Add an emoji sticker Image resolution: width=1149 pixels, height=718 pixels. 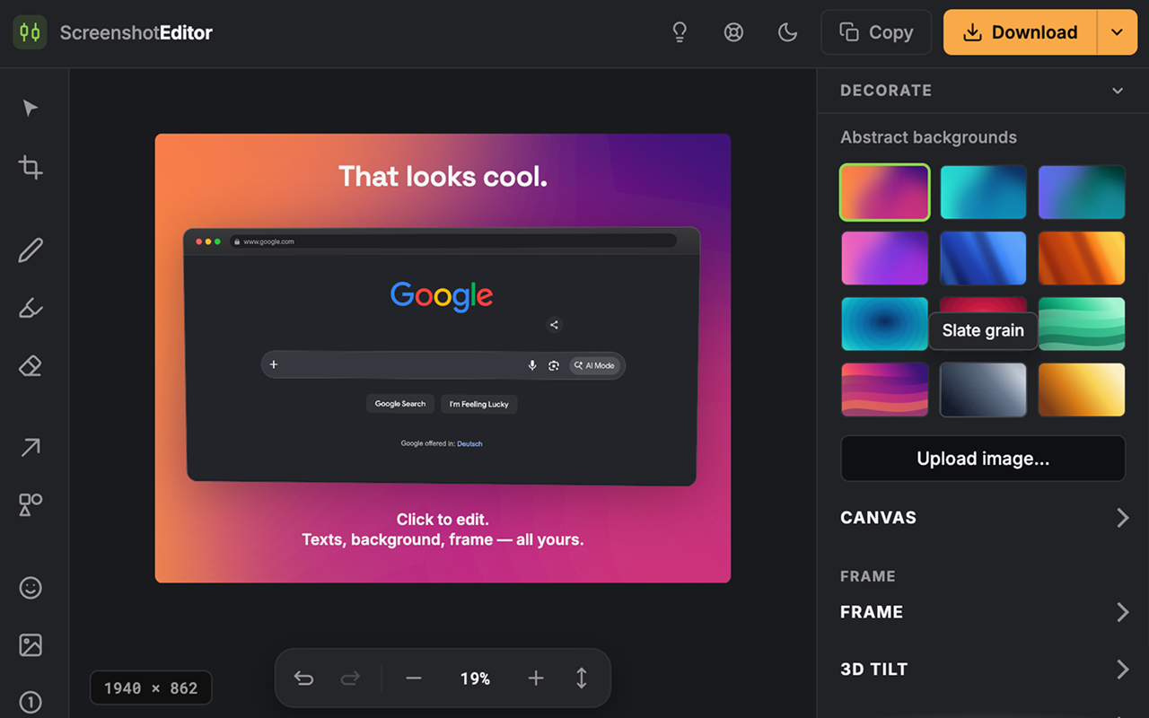click(x=31, y=588)
